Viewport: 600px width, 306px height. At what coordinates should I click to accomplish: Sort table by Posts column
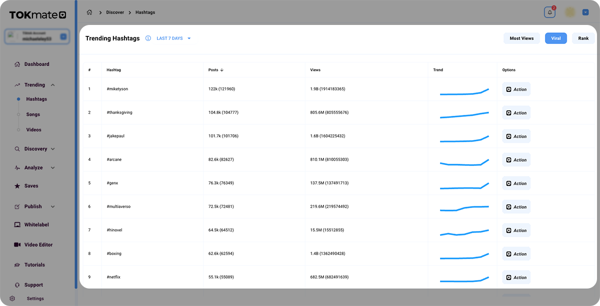pyautogui.click(x=216, y=70)
